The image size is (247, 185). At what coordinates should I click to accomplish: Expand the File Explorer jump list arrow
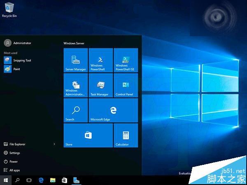point(54,144)
